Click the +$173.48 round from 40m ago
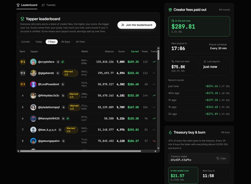 pos(199,93)
